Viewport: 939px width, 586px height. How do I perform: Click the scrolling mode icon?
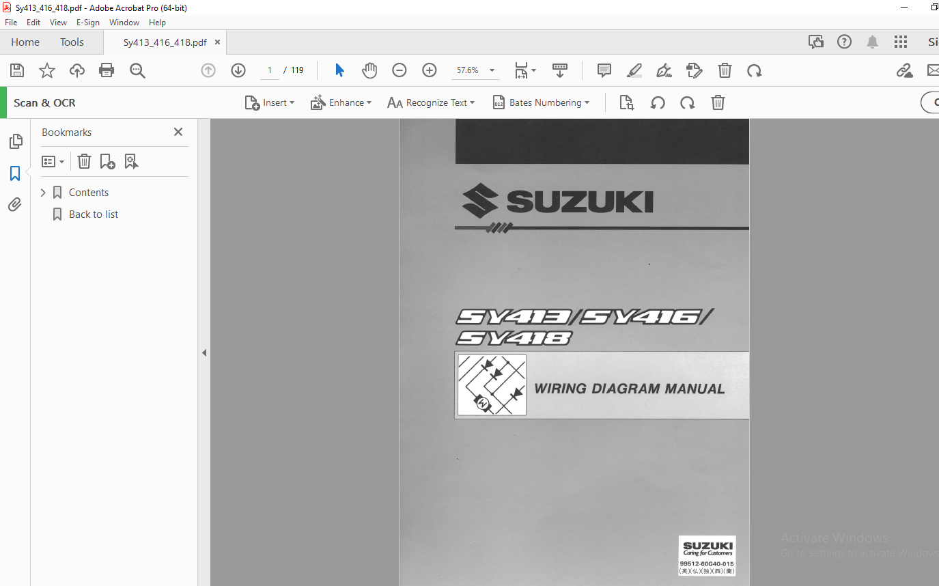(560, 70)
